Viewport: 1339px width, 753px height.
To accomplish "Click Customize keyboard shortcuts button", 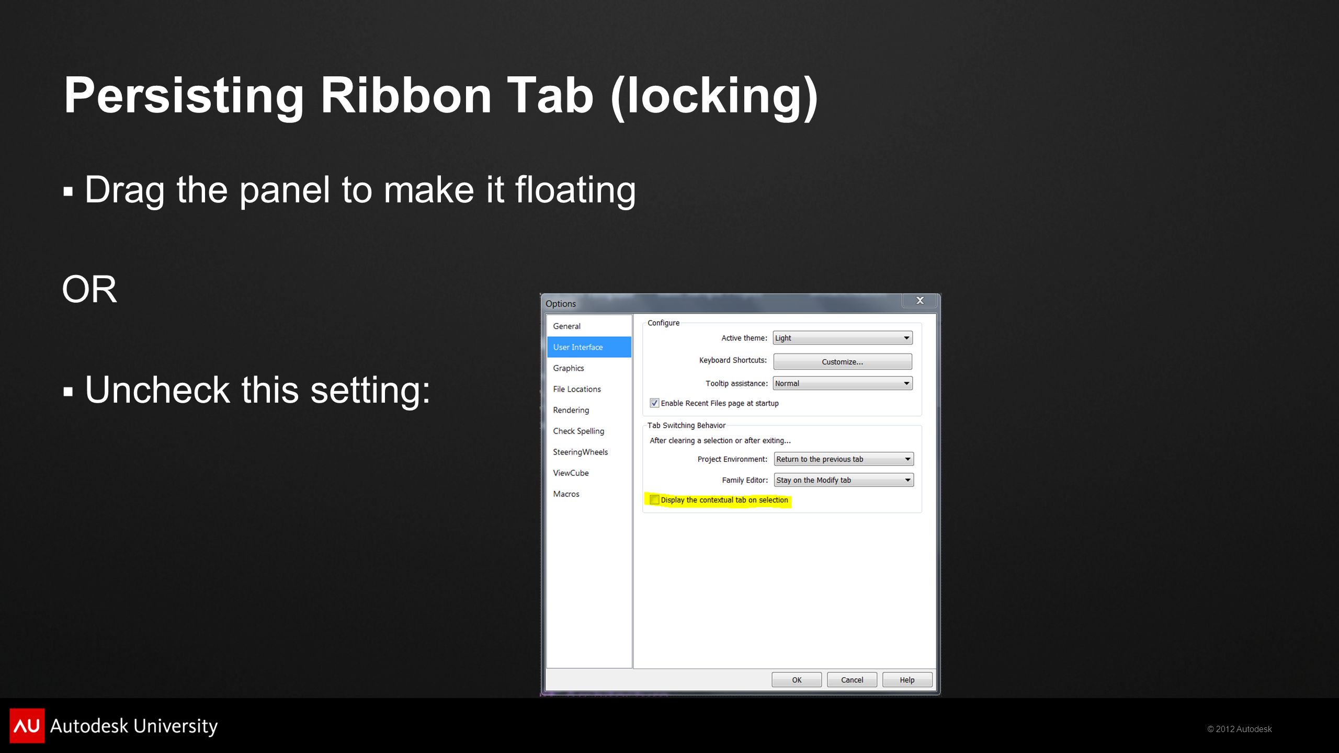I will tap(842, 361).
